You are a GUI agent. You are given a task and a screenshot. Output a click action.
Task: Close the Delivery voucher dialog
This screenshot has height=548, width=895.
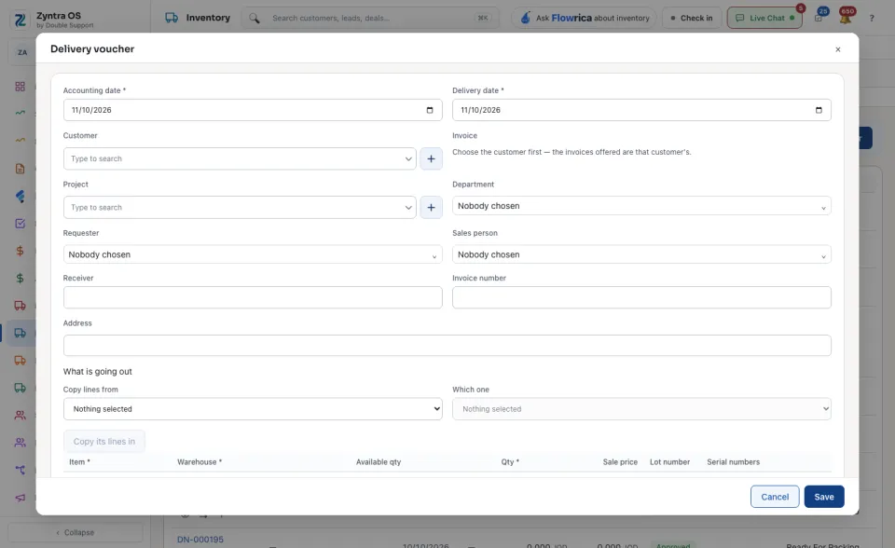pos(838,49)
